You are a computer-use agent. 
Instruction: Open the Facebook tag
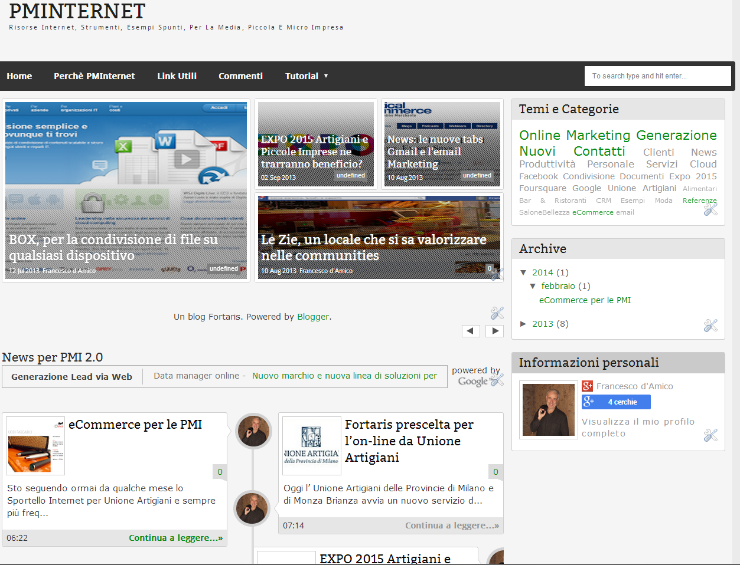(539, 176)
